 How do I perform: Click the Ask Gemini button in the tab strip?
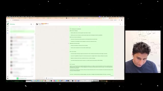pyautogui.click(x=121, y=18)
